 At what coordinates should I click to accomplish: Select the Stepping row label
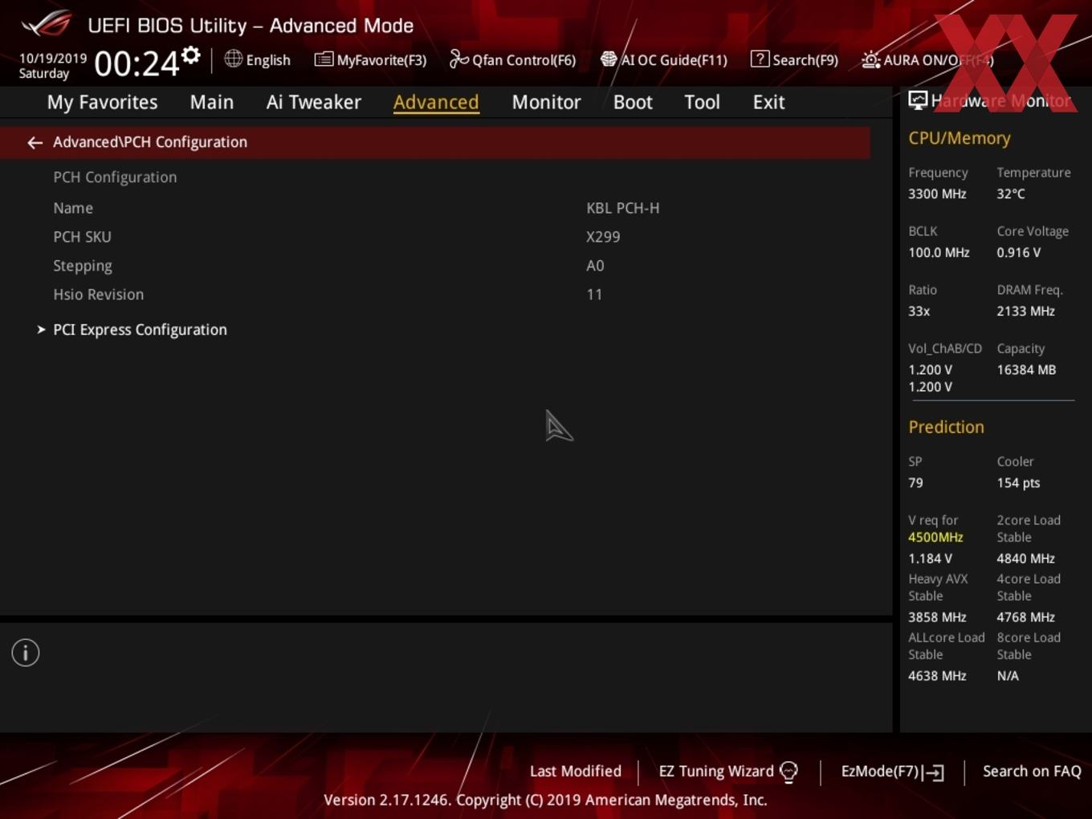(x=83, y=266)
